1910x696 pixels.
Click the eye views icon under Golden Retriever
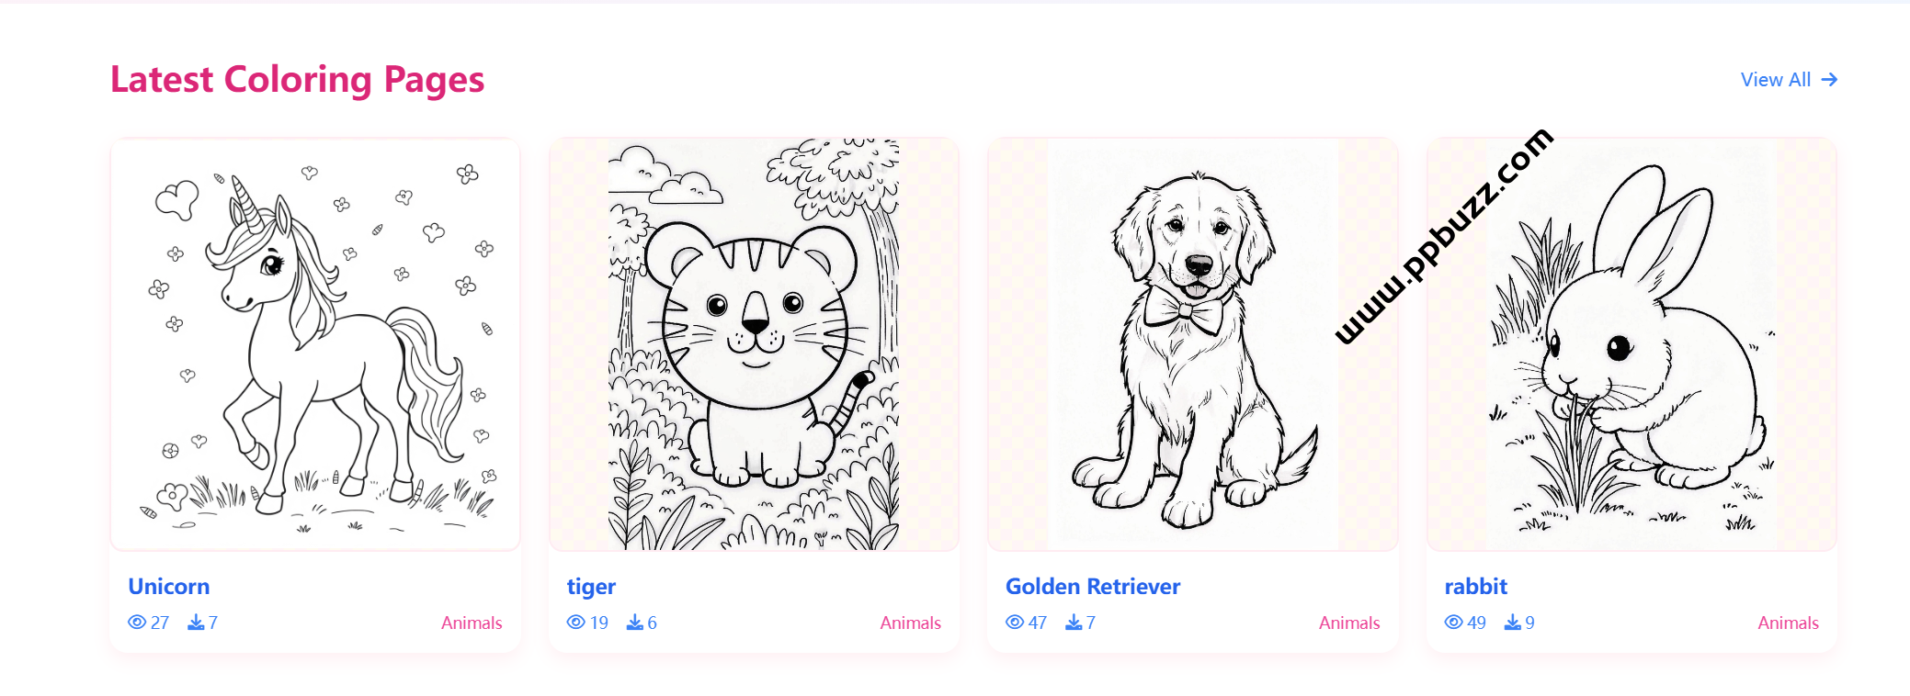[x=1015, y=623]
